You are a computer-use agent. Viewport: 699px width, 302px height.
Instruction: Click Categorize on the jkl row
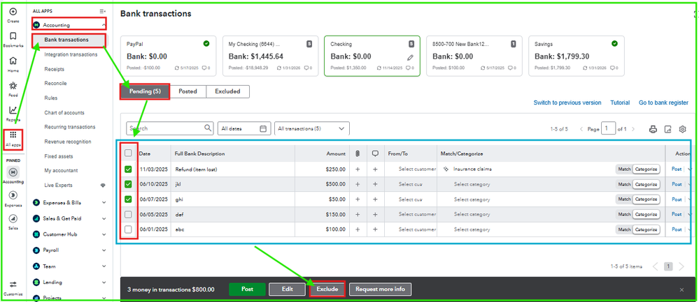[x=646, y=184]
